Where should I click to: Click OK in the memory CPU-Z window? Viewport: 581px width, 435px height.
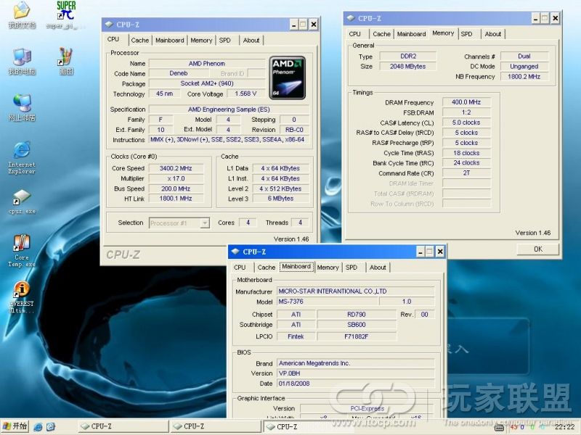(x=538, y=249)
